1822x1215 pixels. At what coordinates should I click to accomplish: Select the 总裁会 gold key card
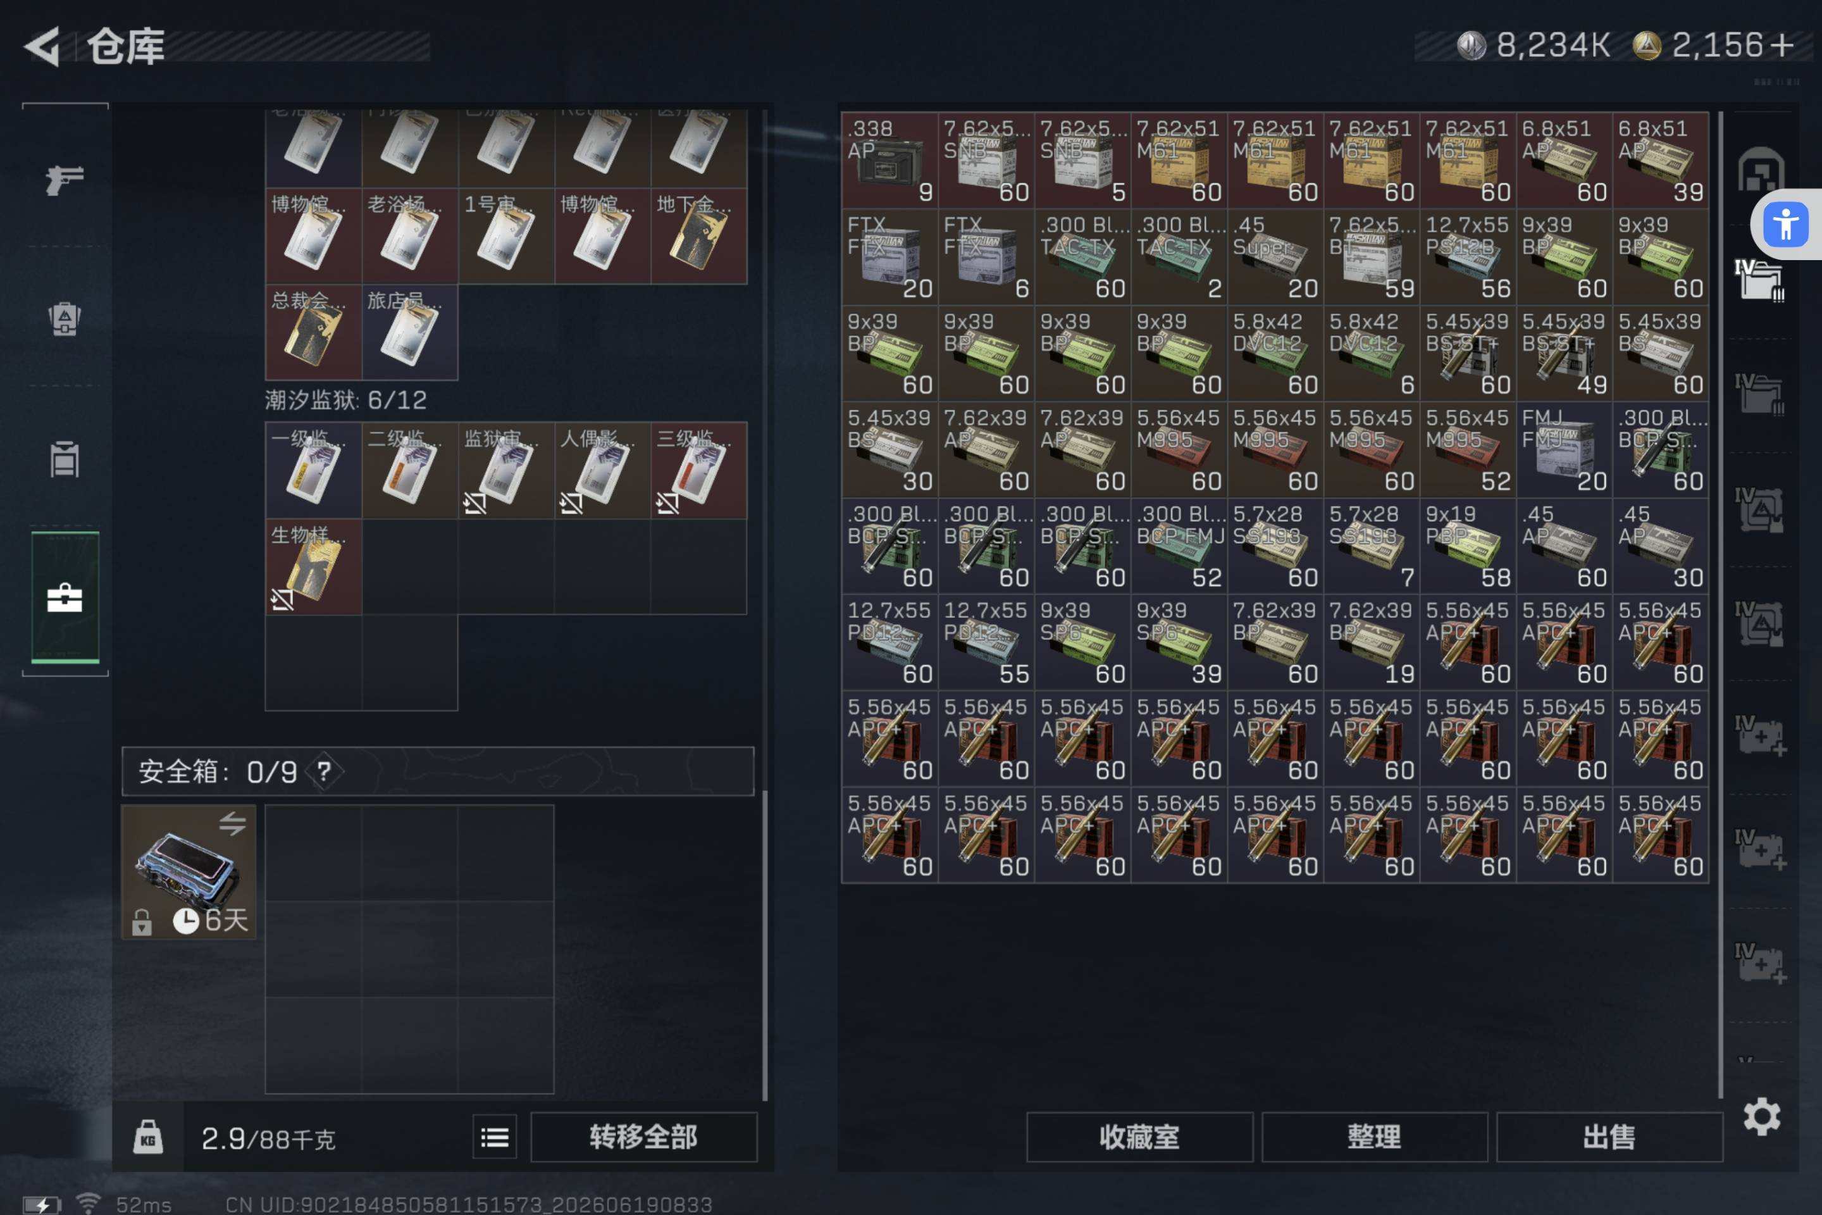[x=314, y=332]
